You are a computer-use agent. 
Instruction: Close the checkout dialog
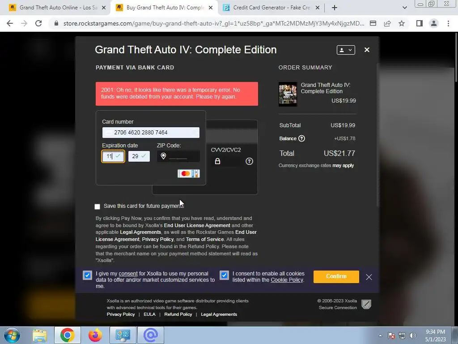[x=367, y=50]
